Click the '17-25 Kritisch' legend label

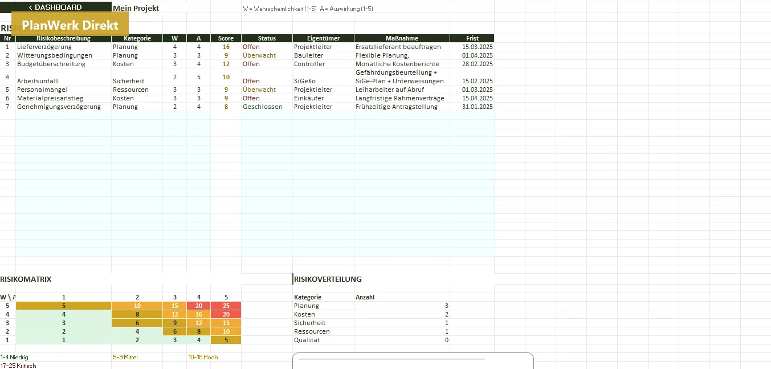point(18,366)
